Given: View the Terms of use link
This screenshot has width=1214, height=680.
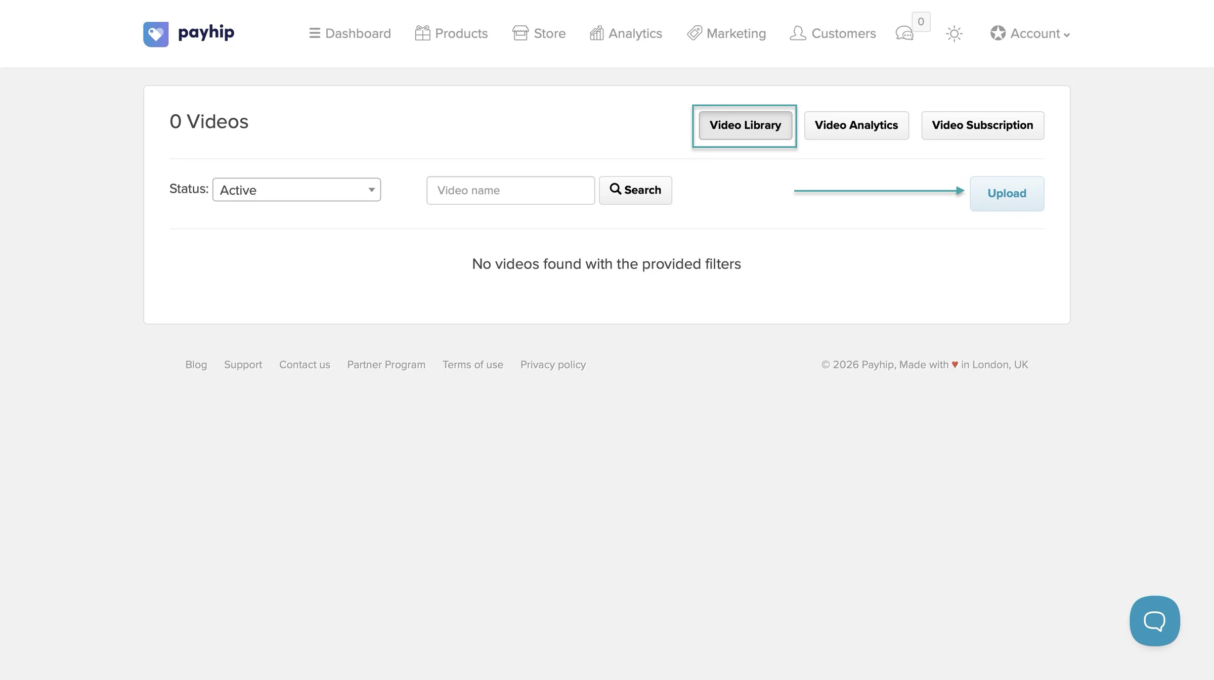Looking at the screenshot, I should (x=473, y=365).
